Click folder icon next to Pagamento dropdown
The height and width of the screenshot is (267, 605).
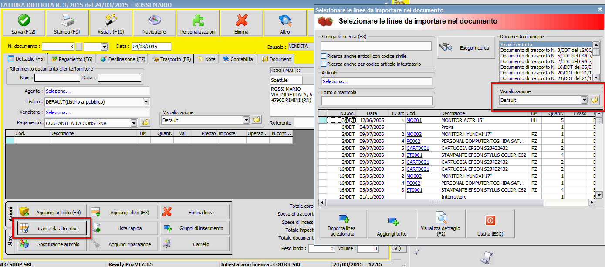click(x=145, y=123)
